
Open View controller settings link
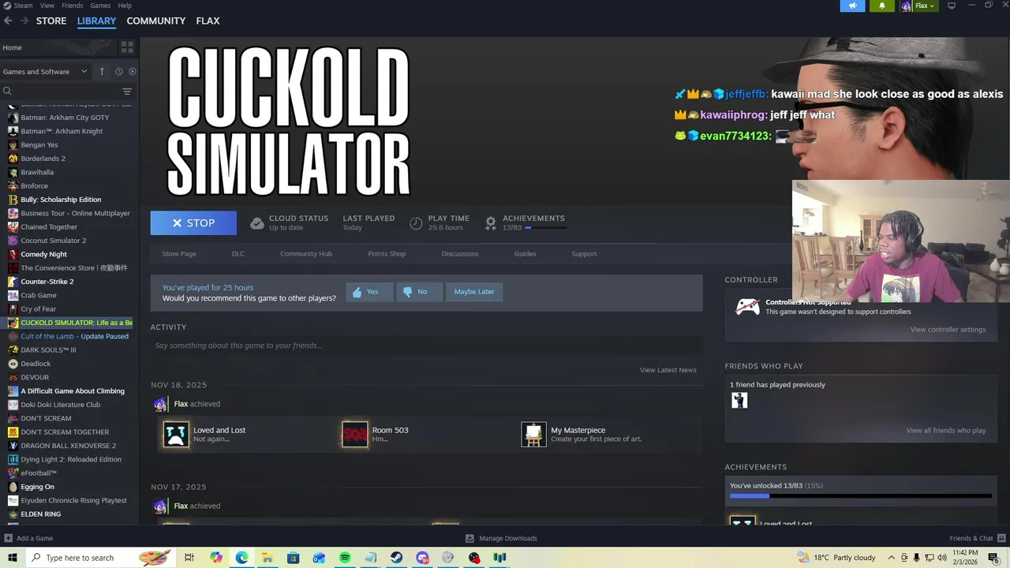(x=948, y=330)
